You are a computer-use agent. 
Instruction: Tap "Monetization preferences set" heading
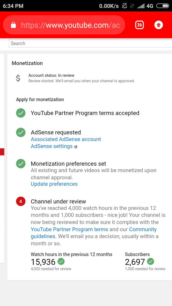click(x=68, y=164)
